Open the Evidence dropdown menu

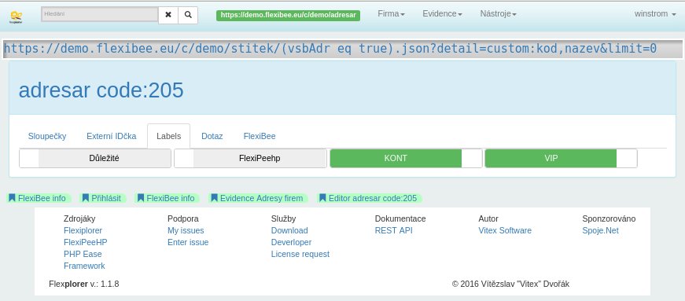click(x=442, y=14)
